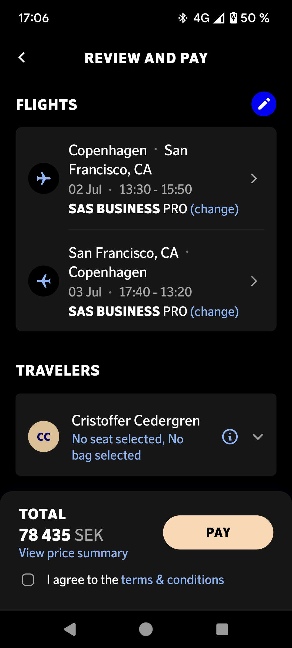Image resolution: width=292 pixels, height=648 pixels.
Task: Change fare class for 02 Jul flight
Action: (x=214, y=209)
